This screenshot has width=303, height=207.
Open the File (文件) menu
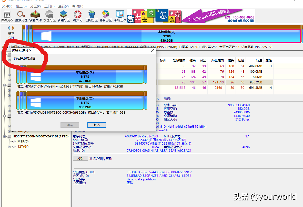coord(7,6)
